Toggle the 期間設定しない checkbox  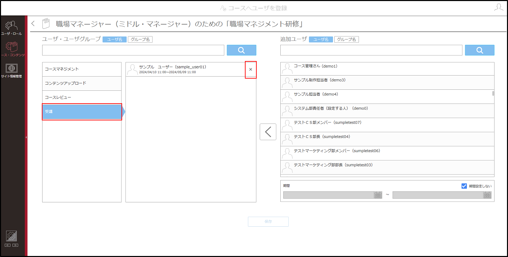point(464,186)
